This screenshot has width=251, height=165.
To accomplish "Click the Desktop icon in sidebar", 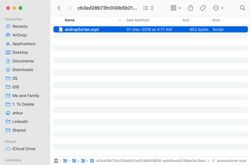I will [x=8, y=52].
